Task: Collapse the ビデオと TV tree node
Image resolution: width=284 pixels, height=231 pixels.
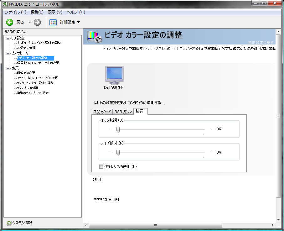Action: 8,53
